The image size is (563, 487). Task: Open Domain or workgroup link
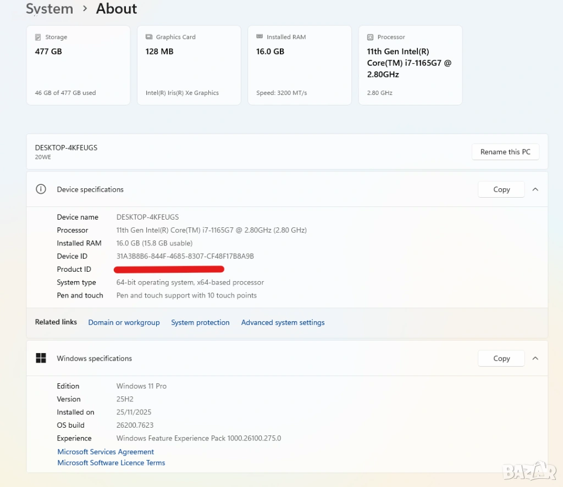tap(124, 323)
